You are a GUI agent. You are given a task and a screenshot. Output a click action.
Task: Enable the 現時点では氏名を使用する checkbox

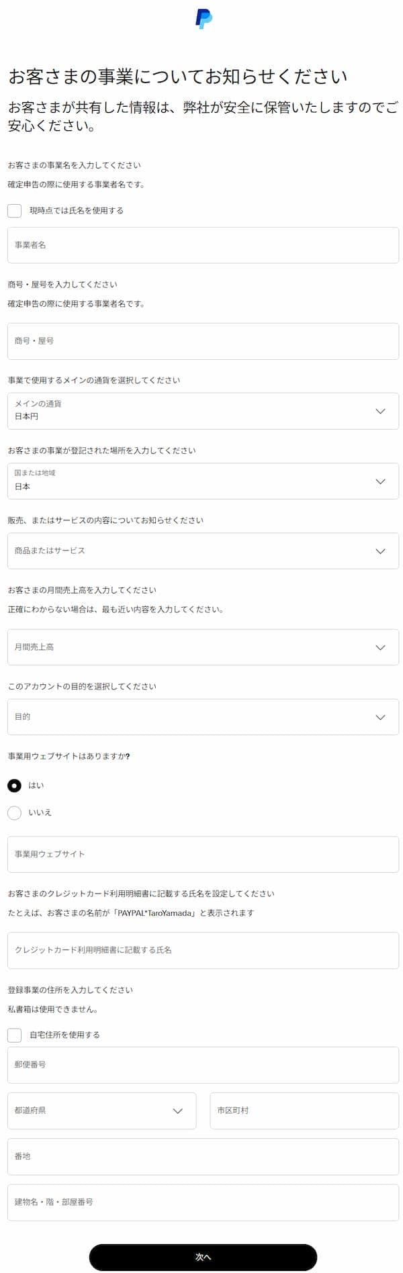click(x=13, y=212)
